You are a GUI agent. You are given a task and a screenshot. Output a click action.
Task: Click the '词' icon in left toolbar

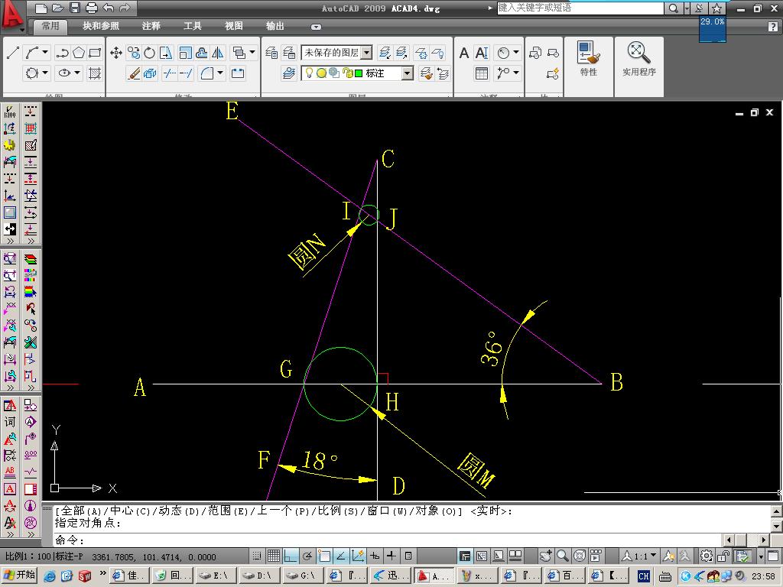[x=9, y=422]
